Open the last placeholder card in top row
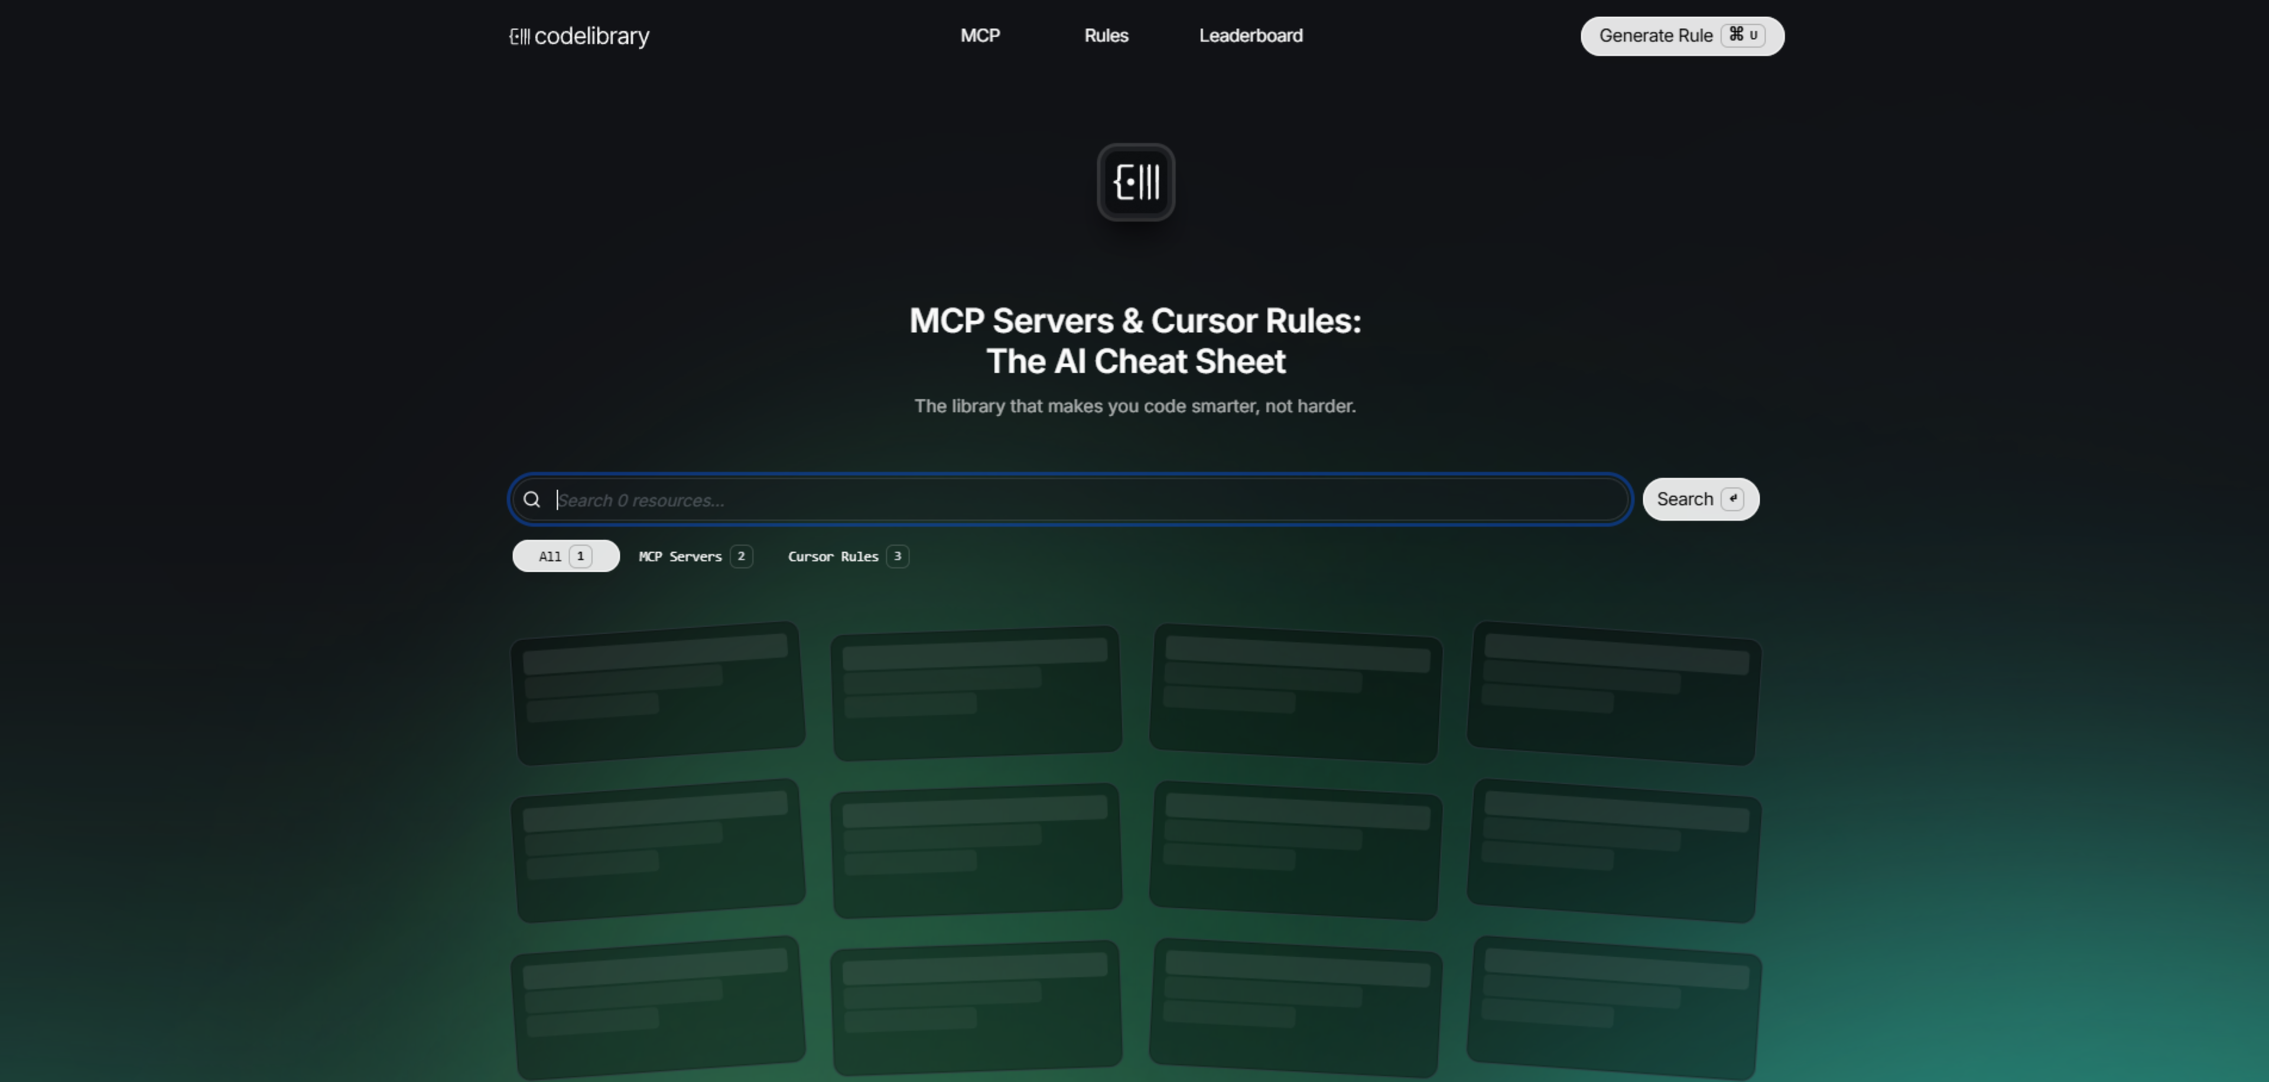Screen dimensions: 2269x1082 click(1613, 694)
